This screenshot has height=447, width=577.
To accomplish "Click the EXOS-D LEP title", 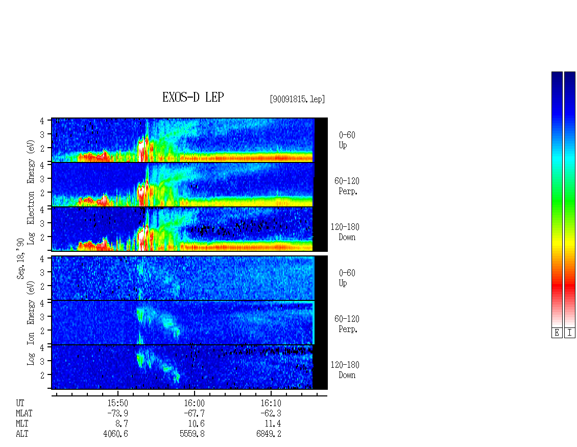I will click(193, 97).
